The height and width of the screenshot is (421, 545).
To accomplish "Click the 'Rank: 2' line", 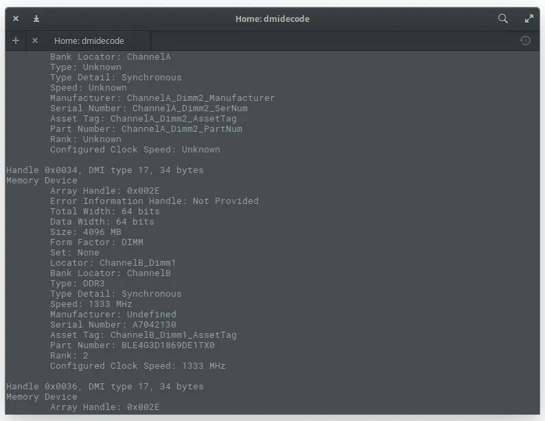I will 69,355.
